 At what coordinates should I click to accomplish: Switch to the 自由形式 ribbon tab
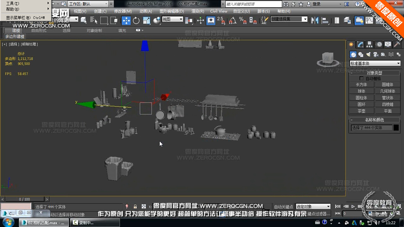click(x=39, y=31)
